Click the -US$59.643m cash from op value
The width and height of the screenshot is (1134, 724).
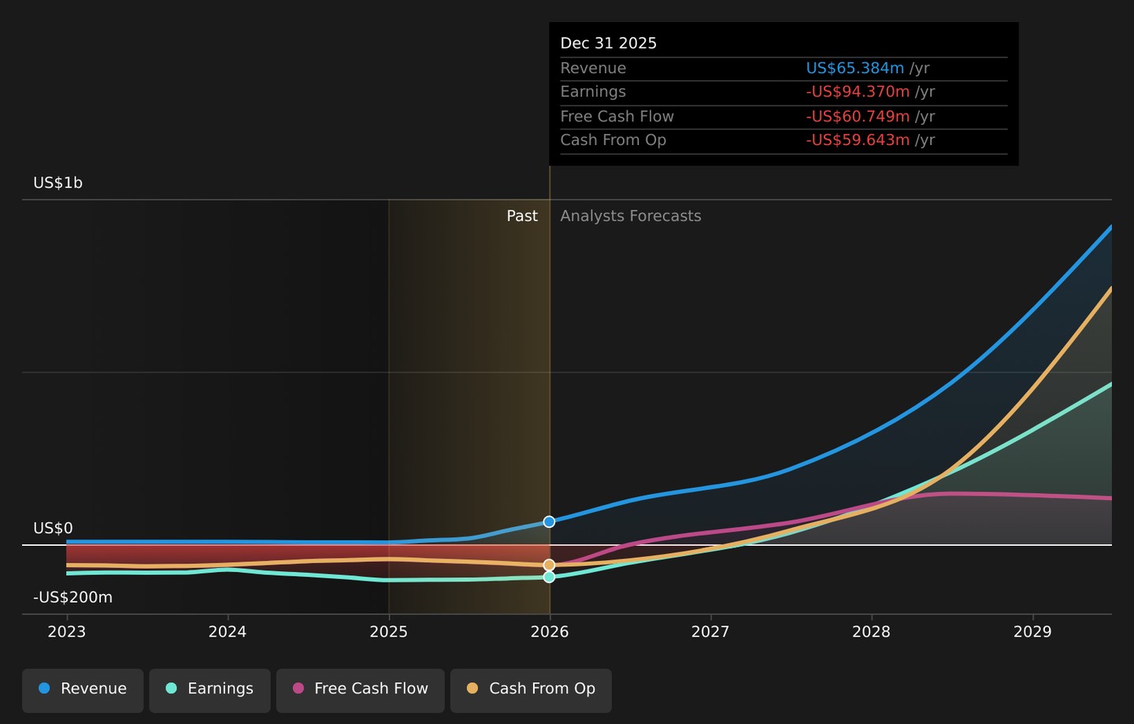[858, 140]
